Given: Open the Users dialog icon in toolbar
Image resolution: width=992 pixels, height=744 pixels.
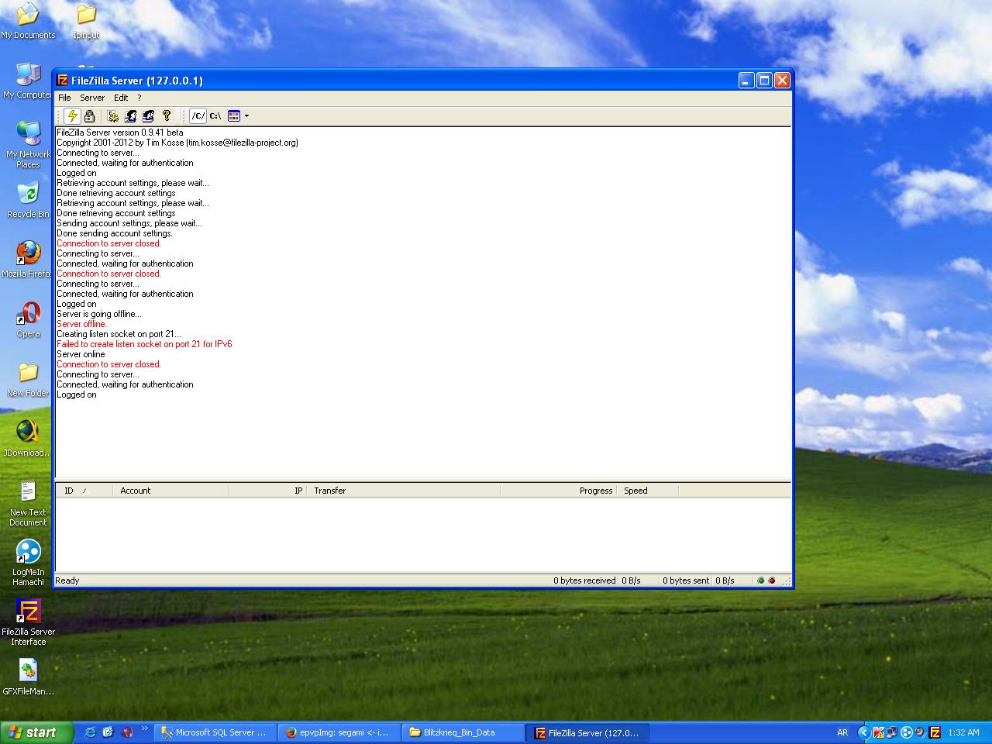Looking at the screenshot, I should pyautogui.click(x=131, y=116).
